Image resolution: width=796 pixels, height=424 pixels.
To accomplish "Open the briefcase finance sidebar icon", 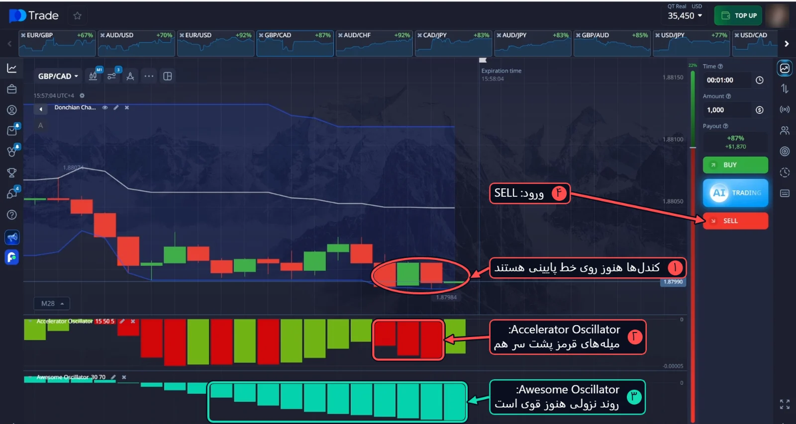I will click(x=12, y=89).
